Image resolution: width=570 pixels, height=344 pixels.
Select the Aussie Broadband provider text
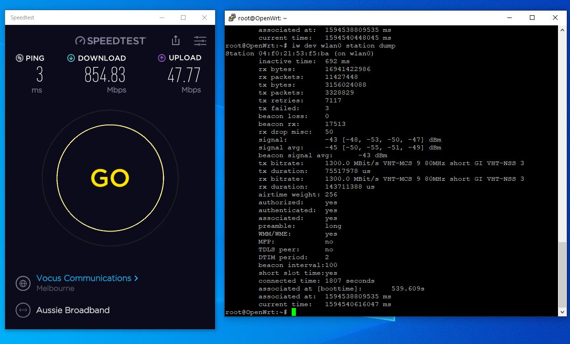coord(73,310)
